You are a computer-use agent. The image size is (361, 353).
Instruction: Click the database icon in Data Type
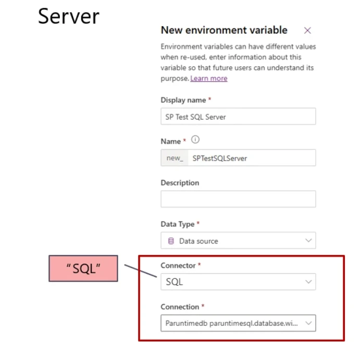(x=171, y=241)
